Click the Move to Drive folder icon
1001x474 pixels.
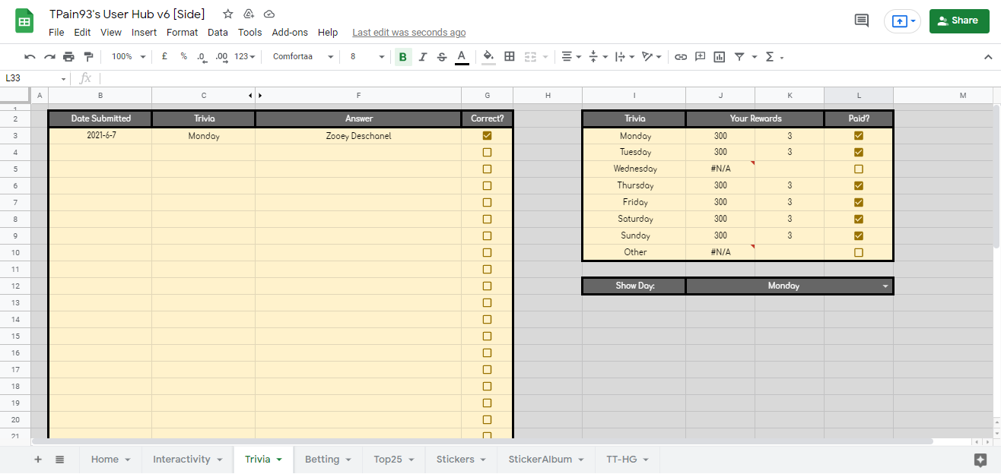[x=249, y=14]
